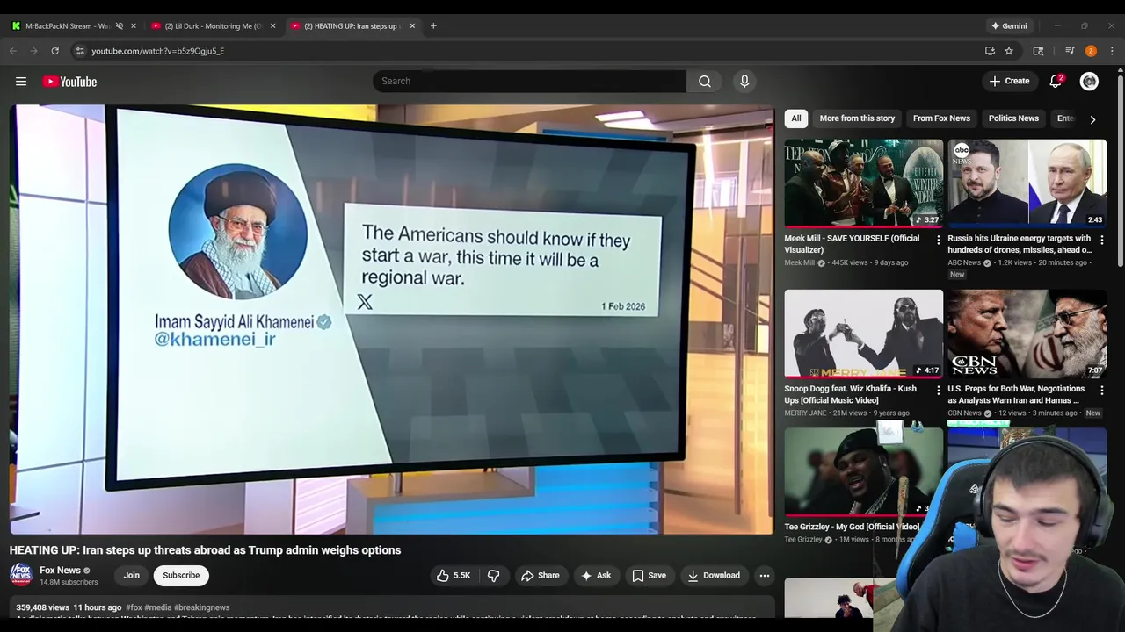This screenshot has width=1125, height=632.
Task: Dislike the video with thumbs down
Action: 494,575
